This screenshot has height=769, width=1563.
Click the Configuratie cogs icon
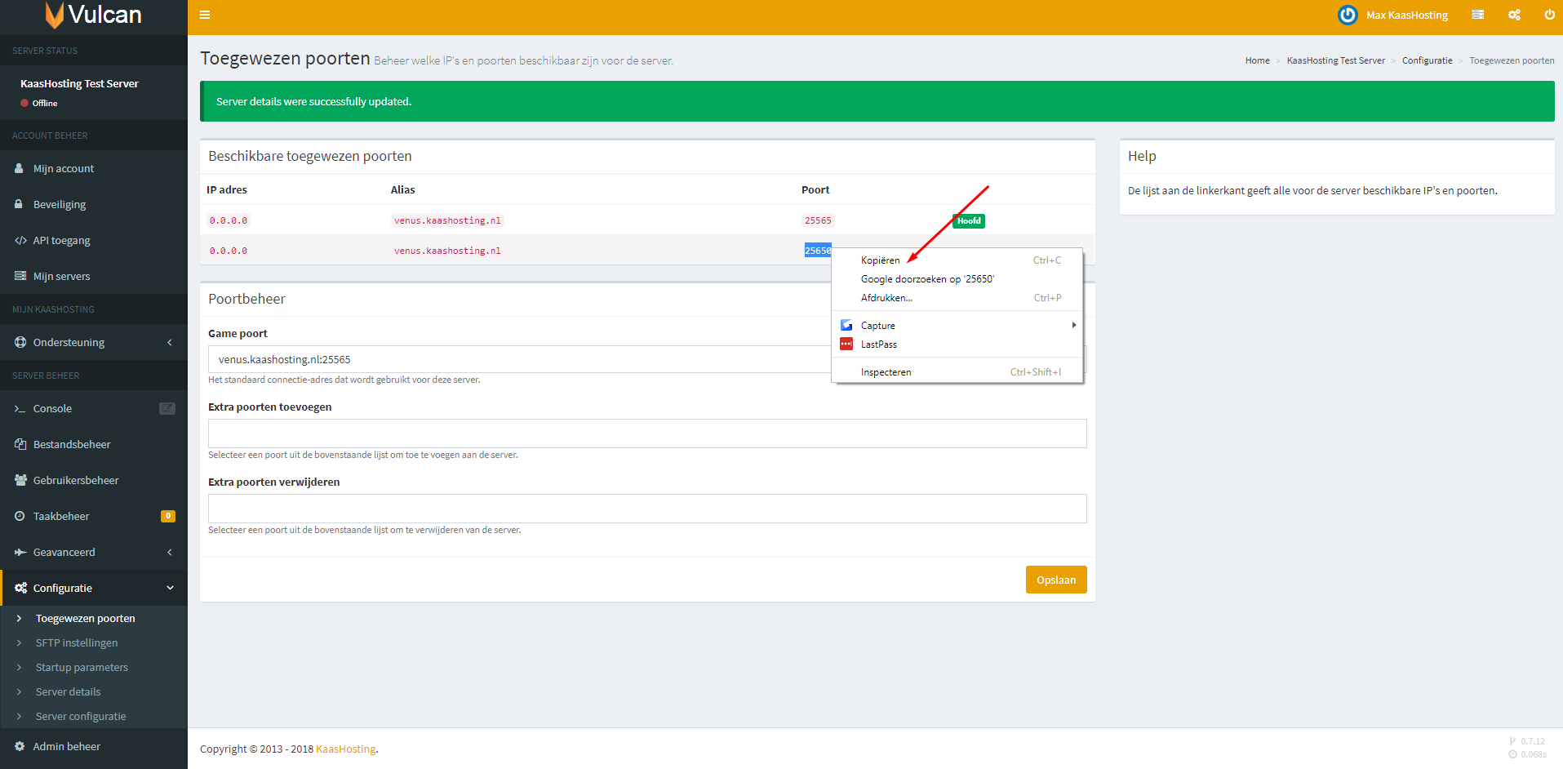coord(20,588)
